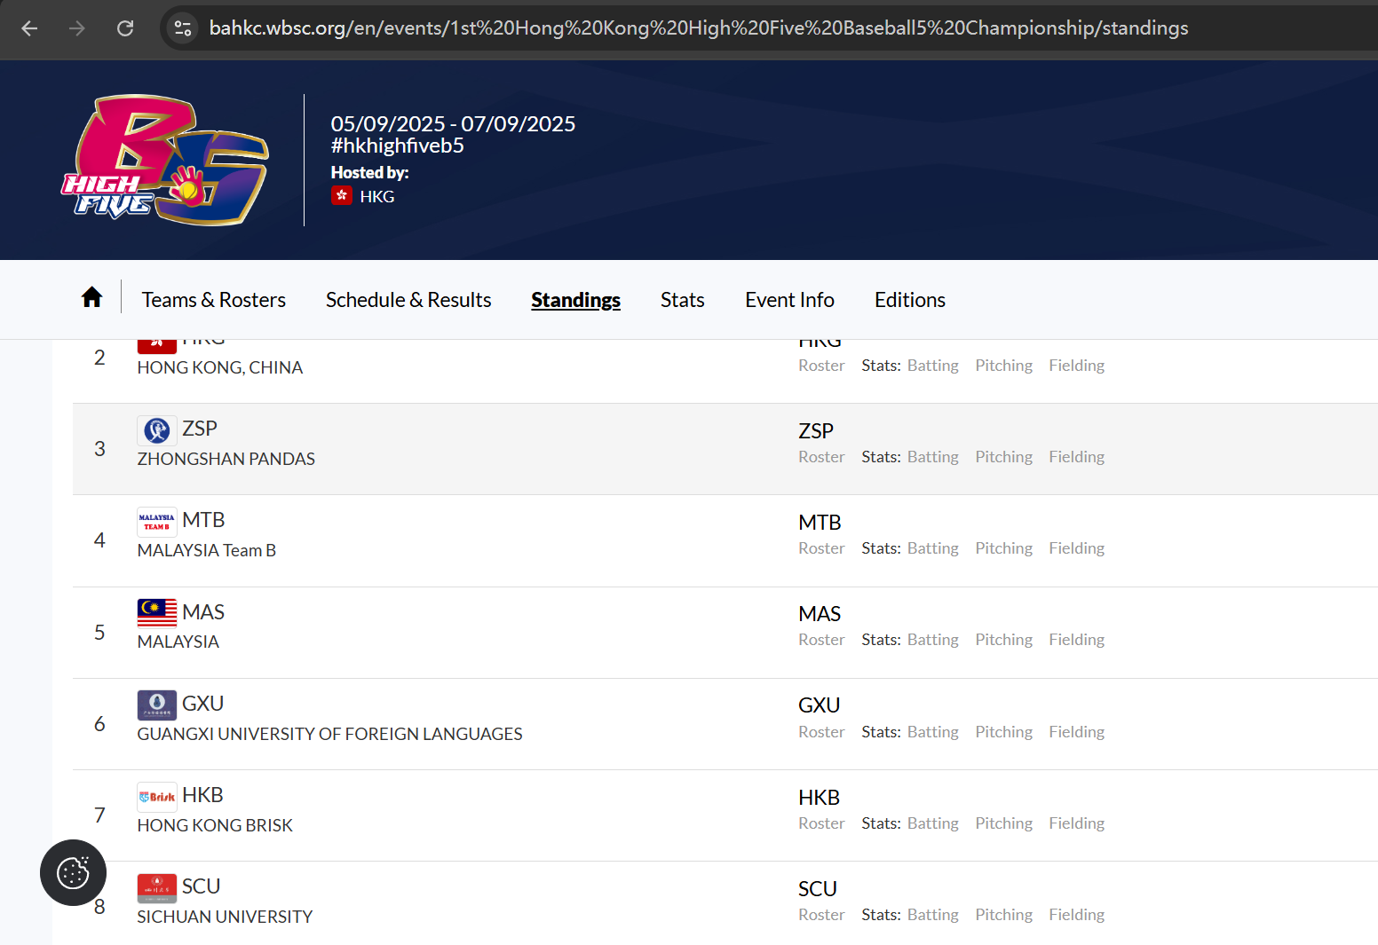View Batting stats for MTB

pos(932,548)
